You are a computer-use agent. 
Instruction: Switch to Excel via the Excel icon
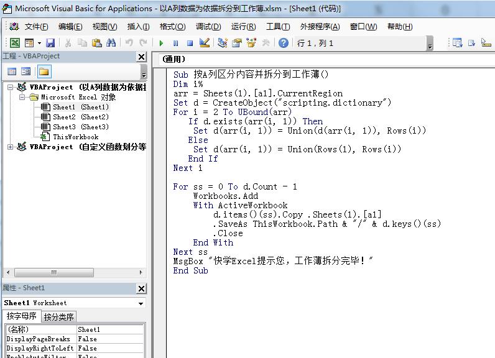coord(14,43)
